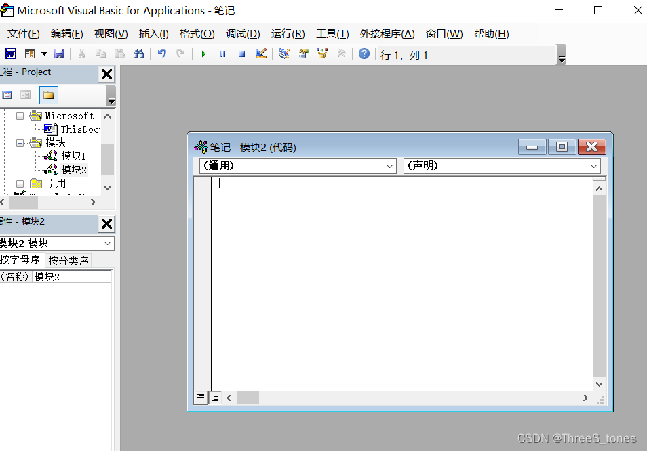This screenshot has height=451, width=647.
Task: Switch to 按分类序 tab
Action: click(68, 261)
